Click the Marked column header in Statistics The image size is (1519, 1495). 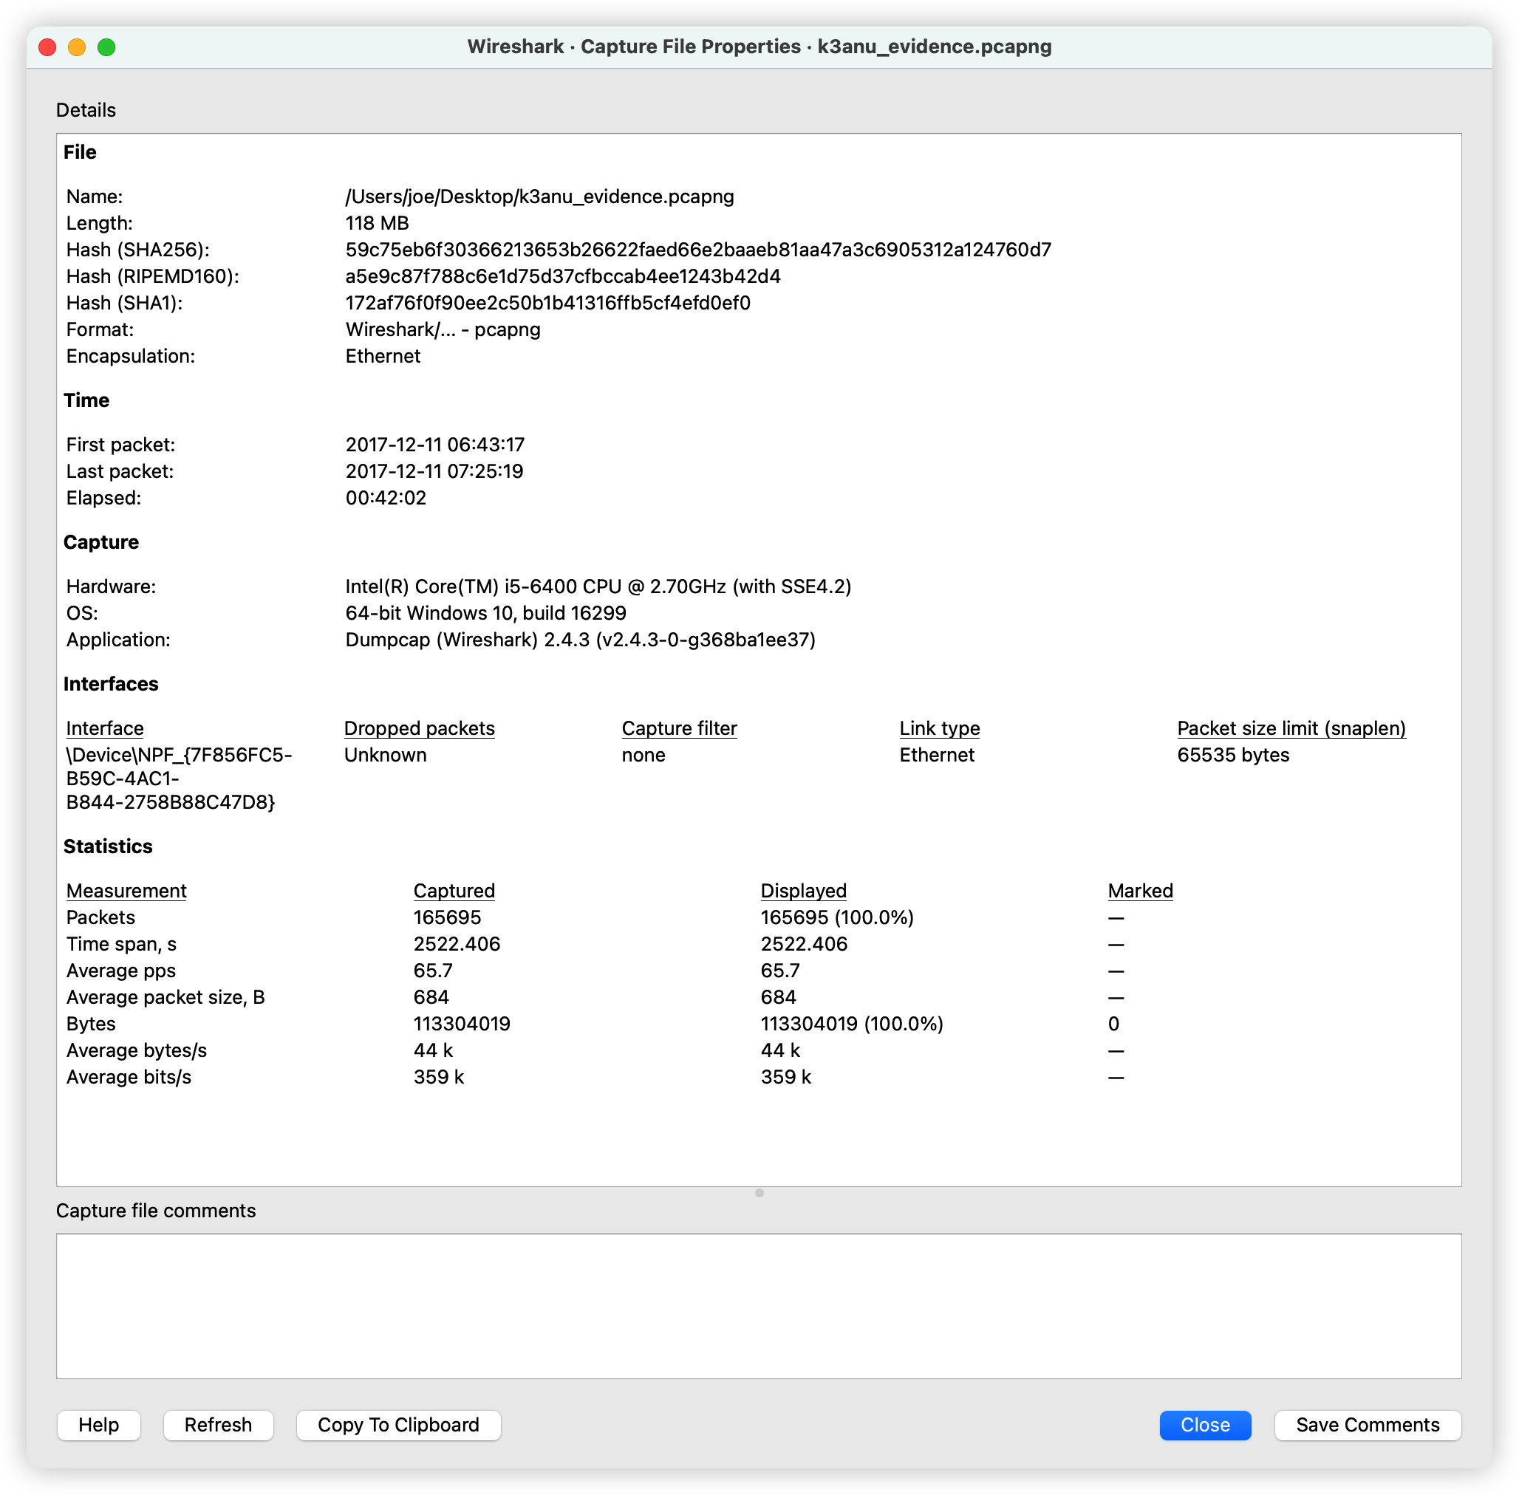click(1141, 890)
